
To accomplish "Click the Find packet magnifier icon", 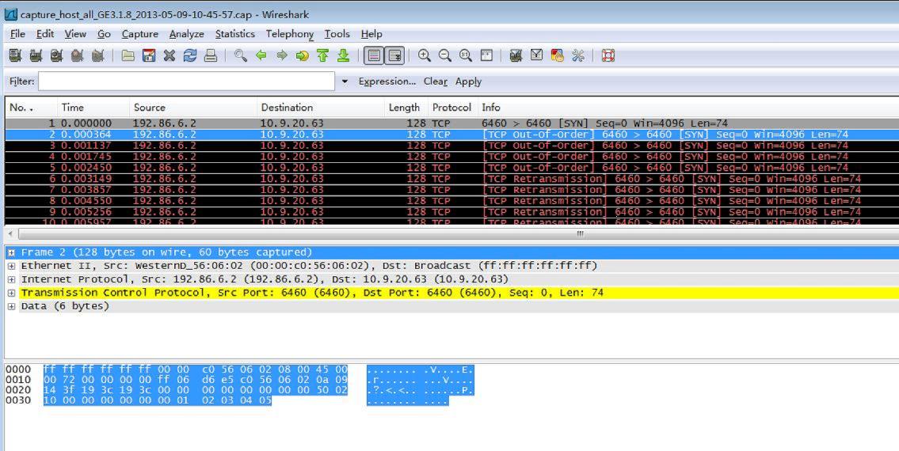I will pos(241,55).
